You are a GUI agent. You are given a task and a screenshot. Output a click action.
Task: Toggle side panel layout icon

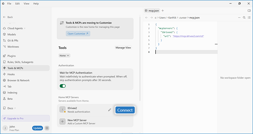249,11
